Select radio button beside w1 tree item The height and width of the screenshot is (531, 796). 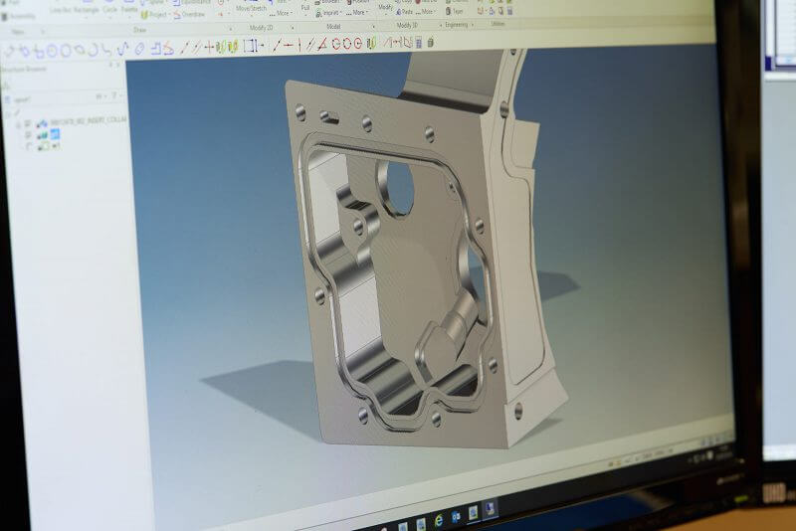pyautogui.click(x=29, y=146)
